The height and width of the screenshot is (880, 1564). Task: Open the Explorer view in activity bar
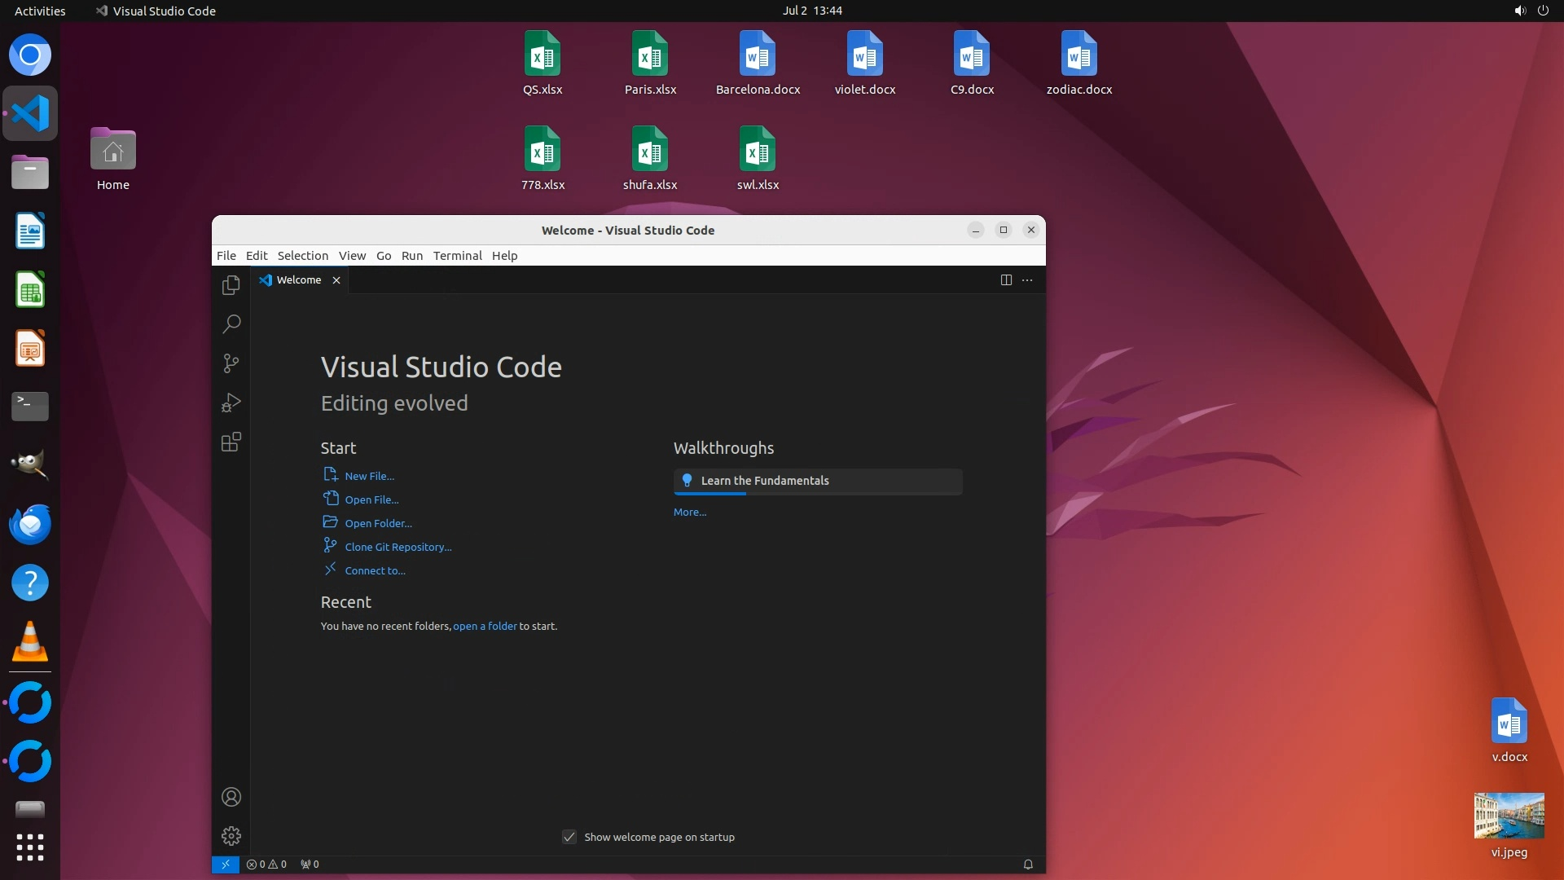231,285
